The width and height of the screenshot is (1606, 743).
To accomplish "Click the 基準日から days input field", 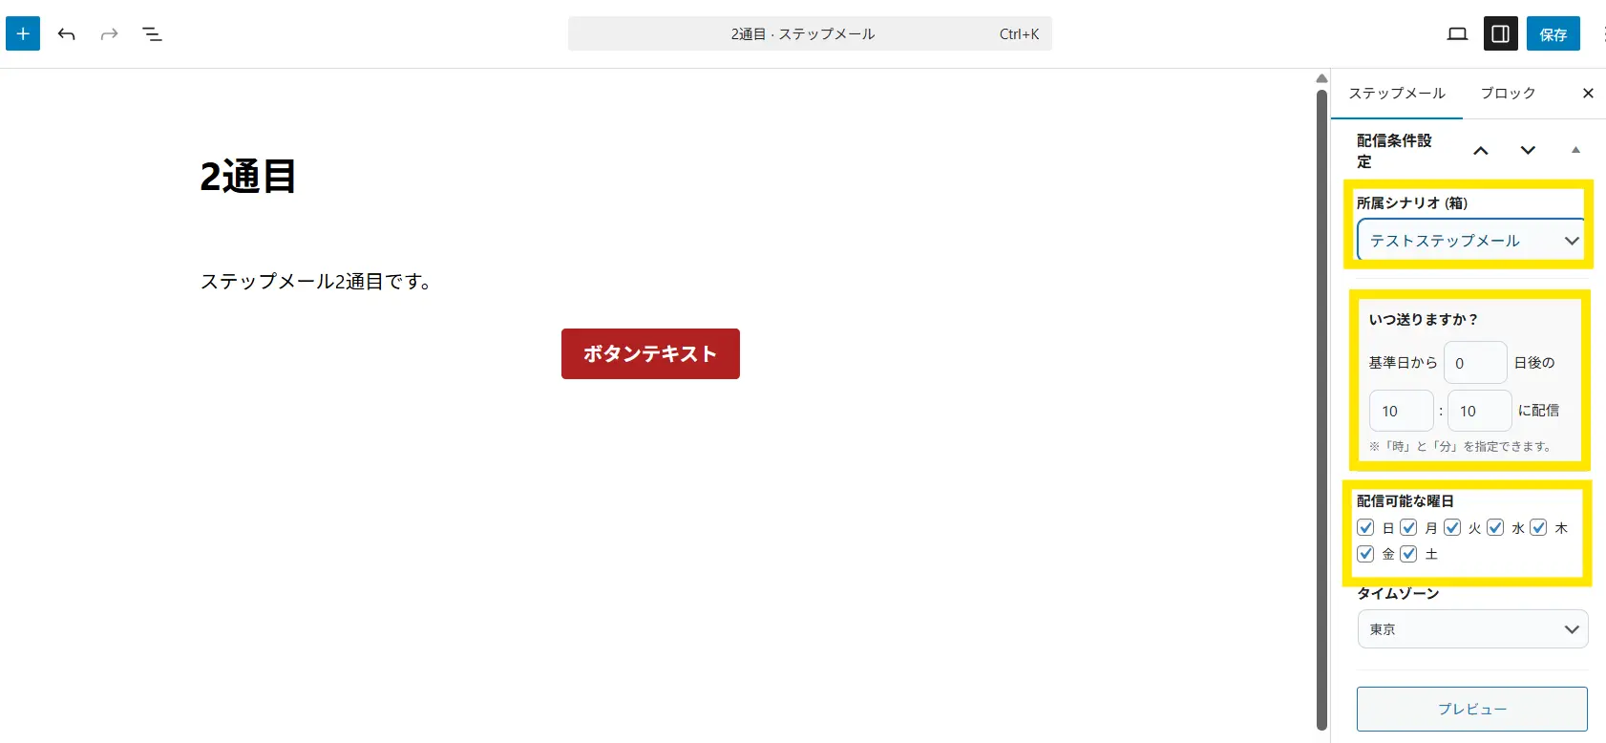I will [x=1474, y=363].
